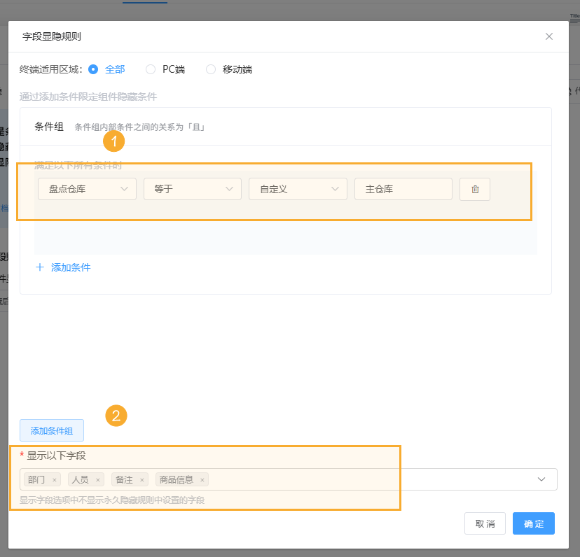
Task: Select the PC端 terminal option
Action: [151, 69]
